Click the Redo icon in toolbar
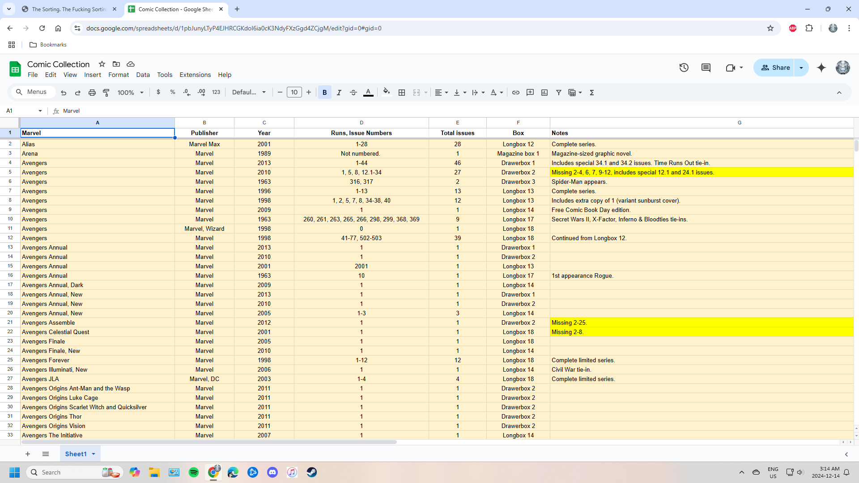 coord(78,93)
